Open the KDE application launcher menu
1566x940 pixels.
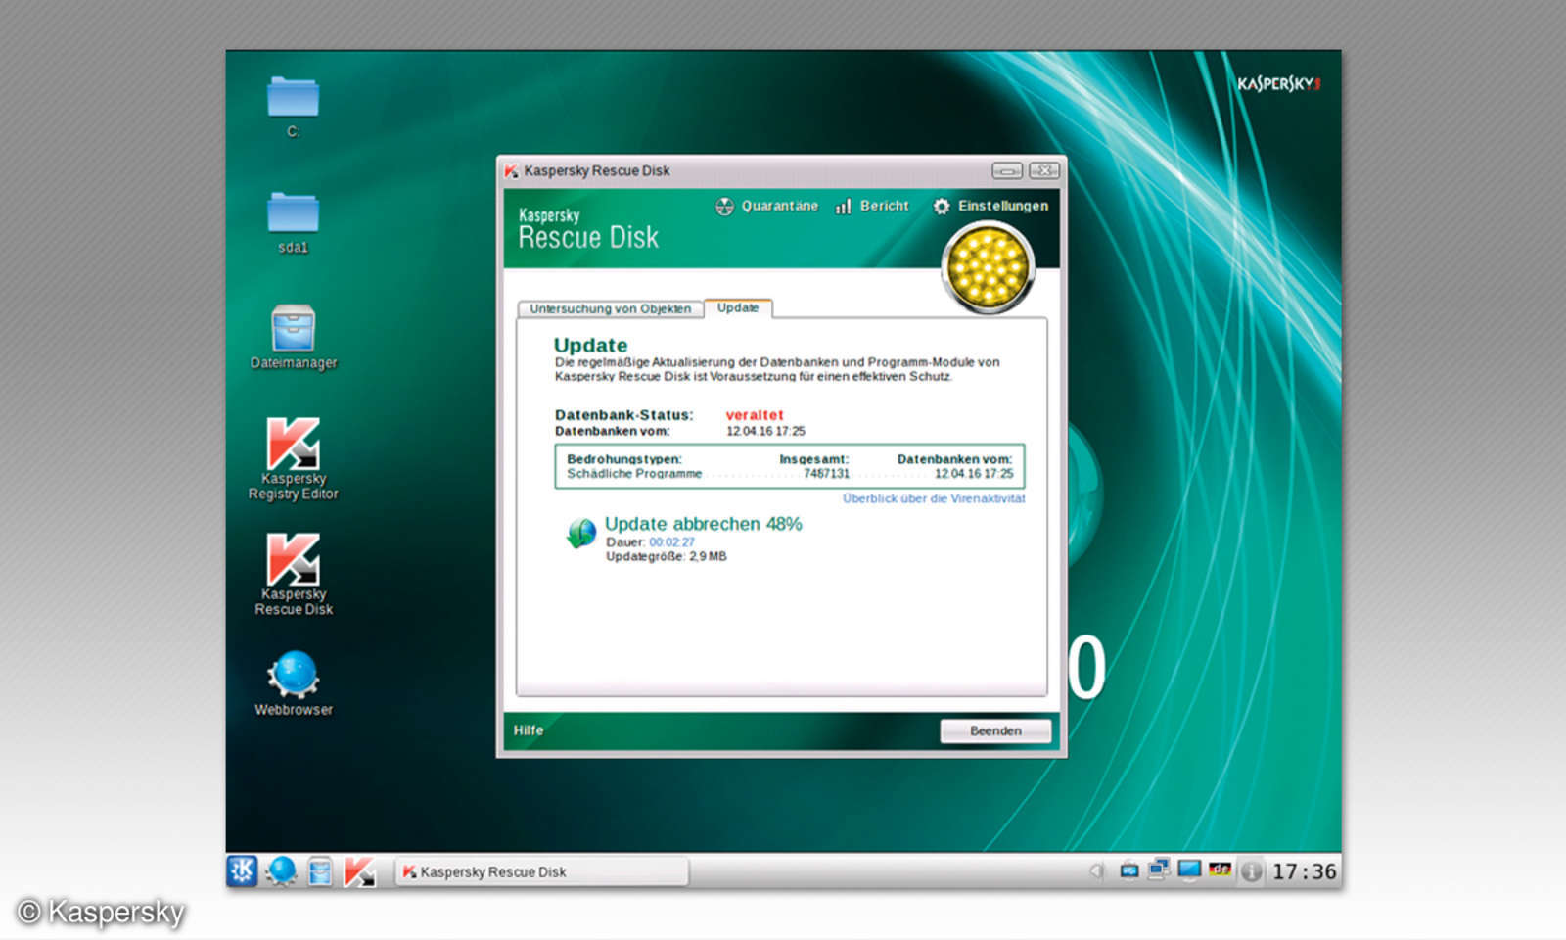pos(241,869)
